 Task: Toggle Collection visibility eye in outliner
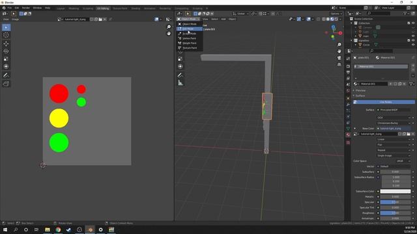click(413, 23)
